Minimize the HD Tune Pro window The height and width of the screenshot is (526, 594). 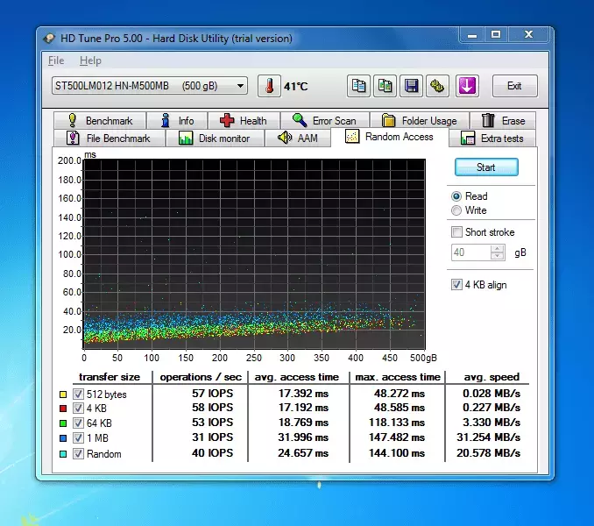click(x=472, y=35)
